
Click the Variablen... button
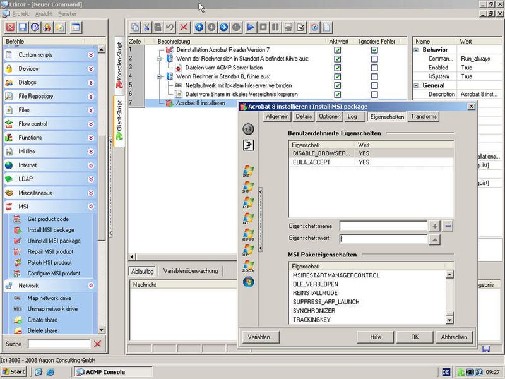[x=261, y=337]
